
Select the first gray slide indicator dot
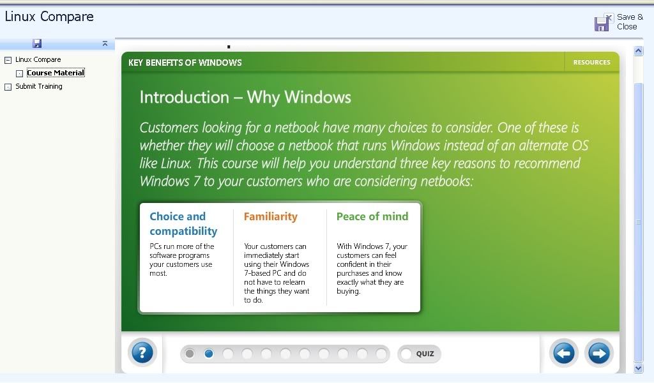point(190,354)
